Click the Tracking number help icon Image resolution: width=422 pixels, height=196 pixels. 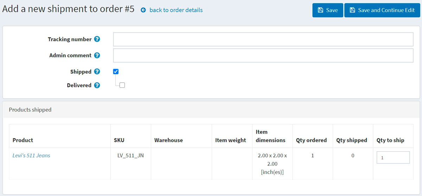click(x=97, y=39)
